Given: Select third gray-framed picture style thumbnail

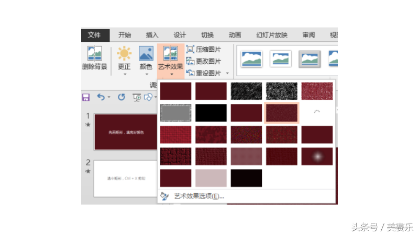Looking at the screenshot, I should tap(310, 58).
